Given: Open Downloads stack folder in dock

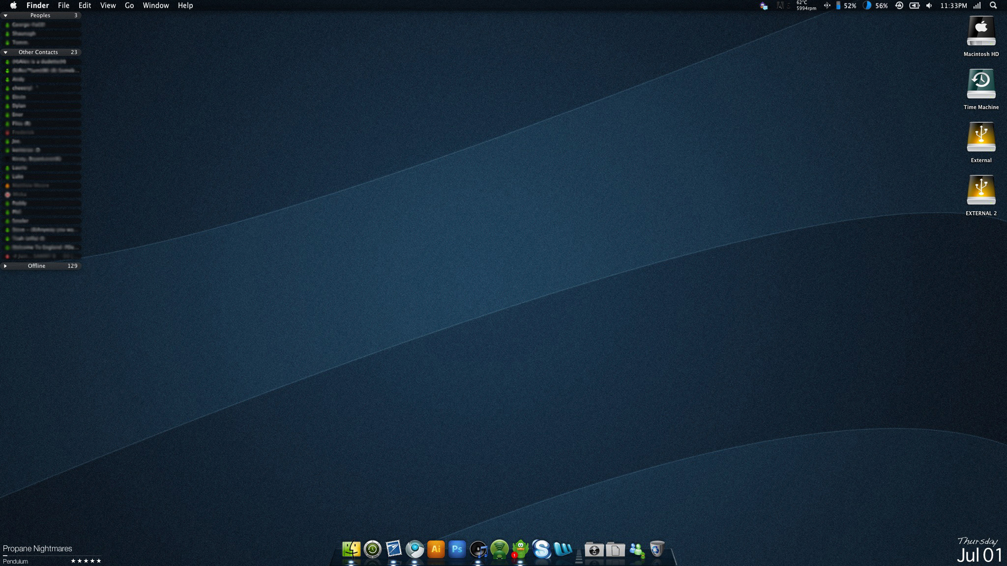Looking at the screenshot, I should (594, 550).
